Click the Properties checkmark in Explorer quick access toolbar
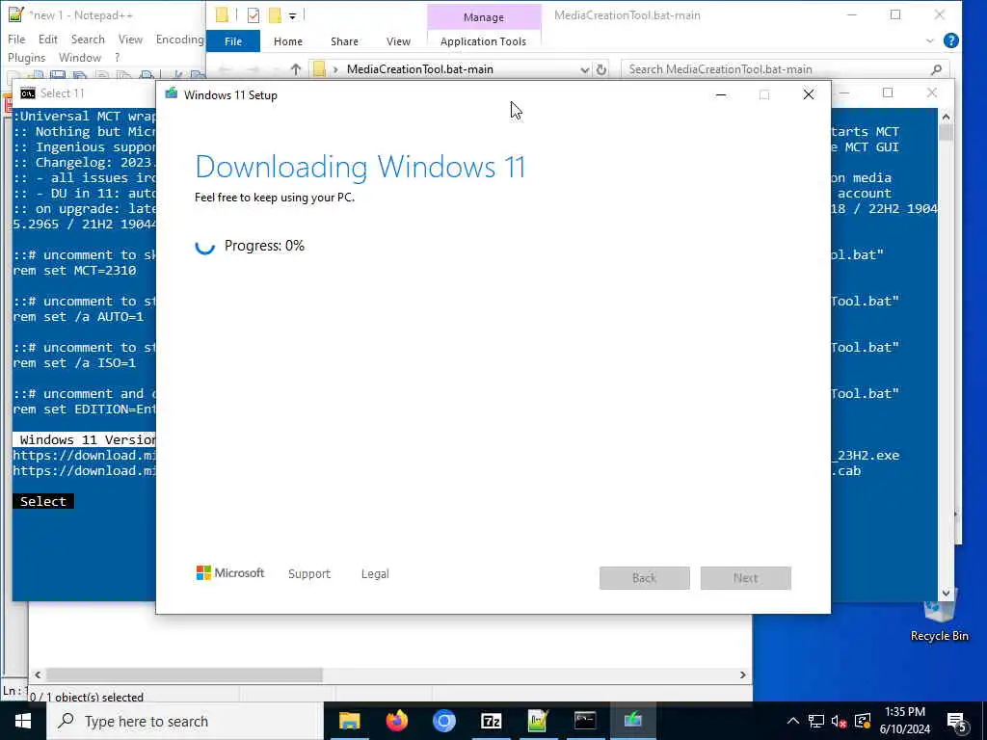The width and height of the screenshot is (987, 740). pyautogui.click(x=253, y=15)
